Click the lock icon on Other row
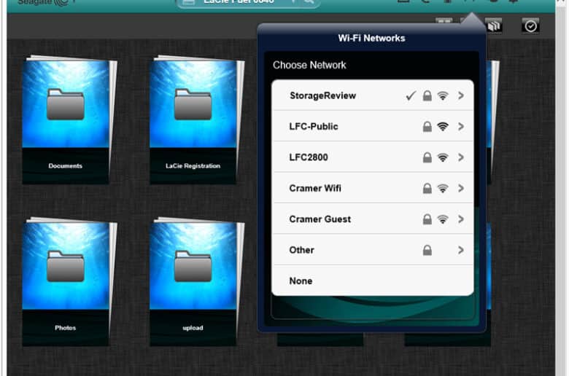Viewport: 569px width, 376px height. click(427, 250)
